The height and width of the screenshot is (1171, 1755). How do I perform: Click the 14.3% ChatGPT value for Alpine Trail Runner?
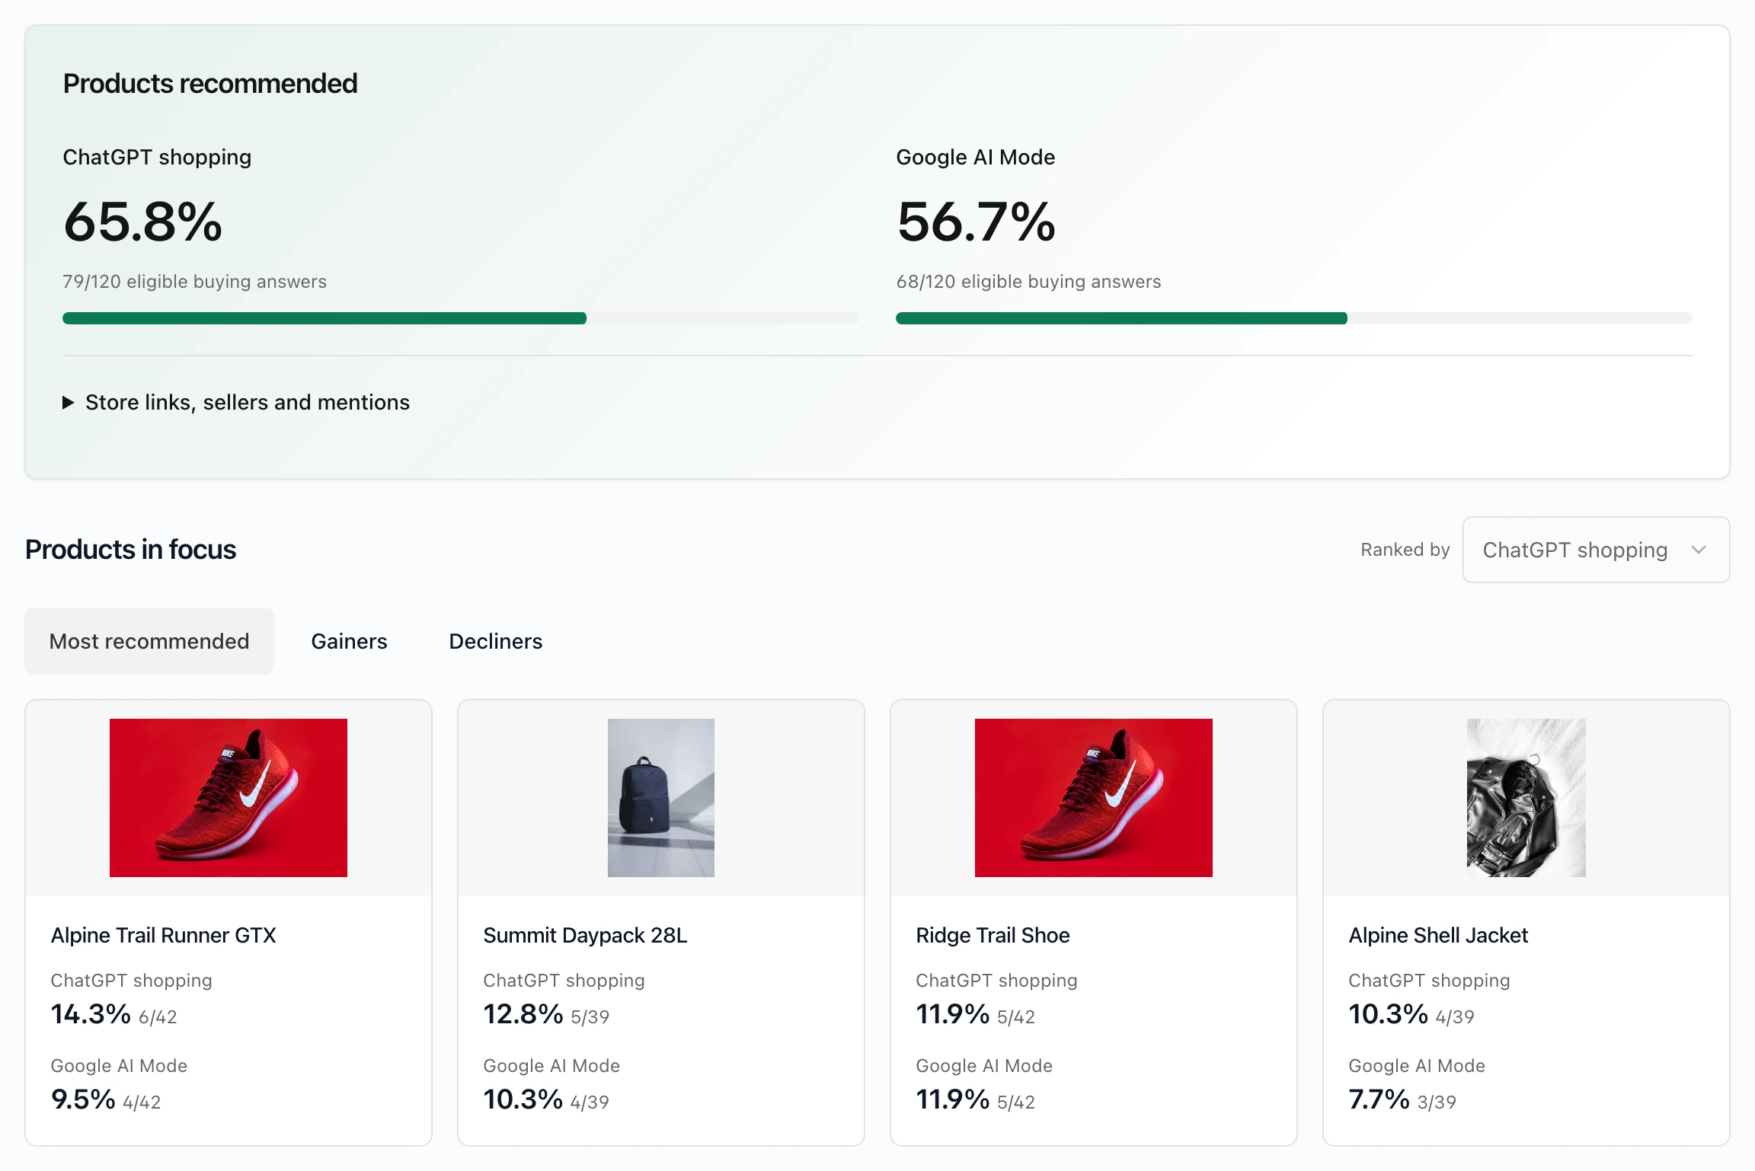[91, 1014]
